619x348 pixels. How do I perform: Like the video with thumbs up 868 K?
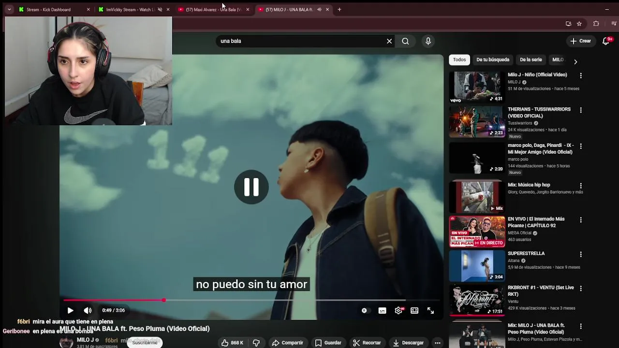[232, 343]
